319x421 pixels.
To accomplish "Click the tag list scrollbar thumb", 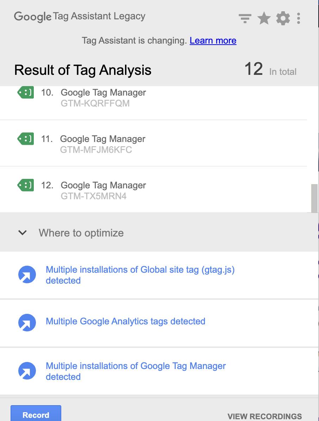I will (x=314, y=198).
